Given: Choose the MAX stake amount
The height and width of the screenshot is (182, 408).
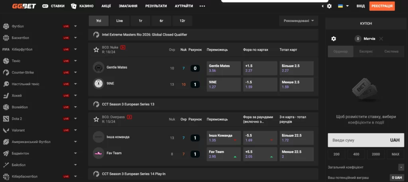Looking at the screenshot, I should [395, 154].
